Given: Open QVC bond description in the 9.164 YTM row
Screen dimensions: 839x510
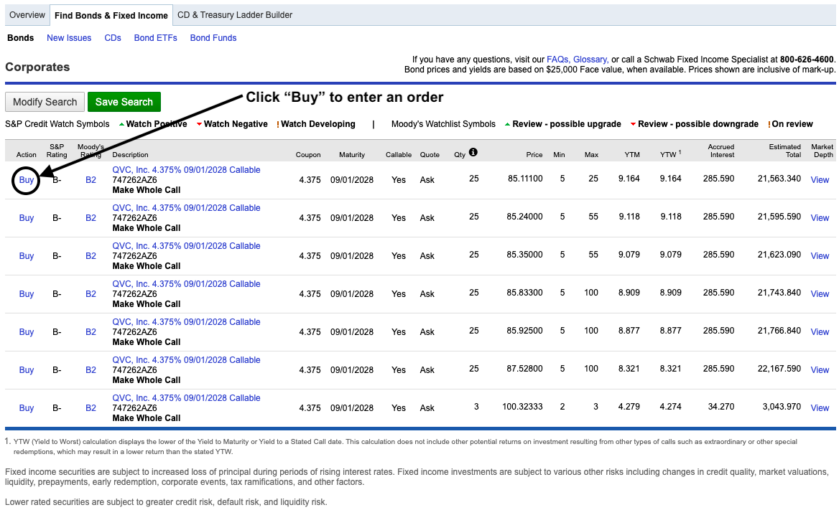Looking at the screenshot, I should click(186, 170).
